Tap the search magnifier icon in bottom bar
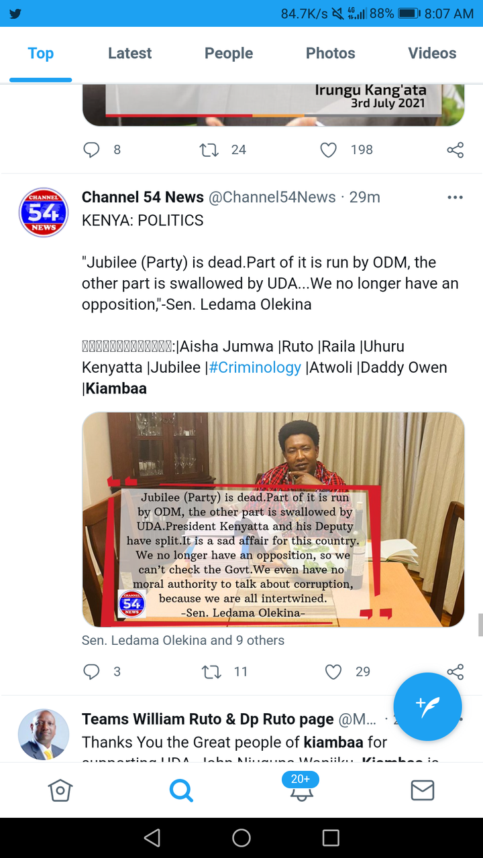 [x=181, y=791]
